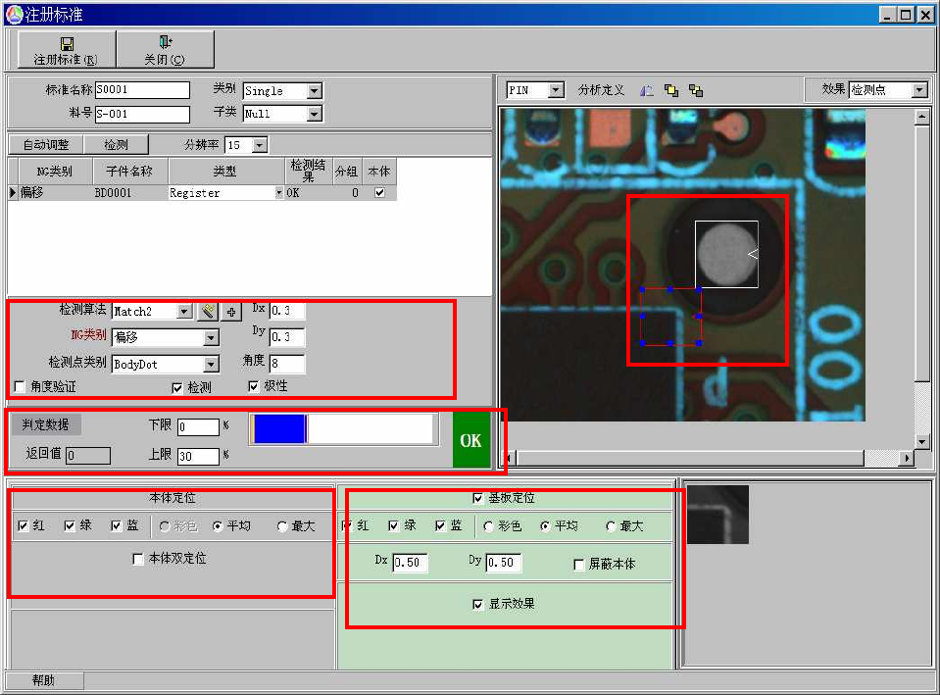The image size is (940, 695).
Task: Toggle the 本体 checkbox in BD0001 row
Action: coord(379,192)
